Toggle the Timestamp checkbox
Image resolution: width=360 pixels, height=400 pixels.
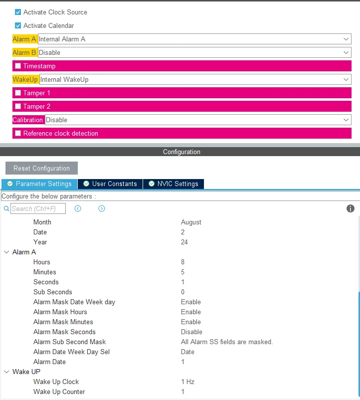click(x=18, y=66)
